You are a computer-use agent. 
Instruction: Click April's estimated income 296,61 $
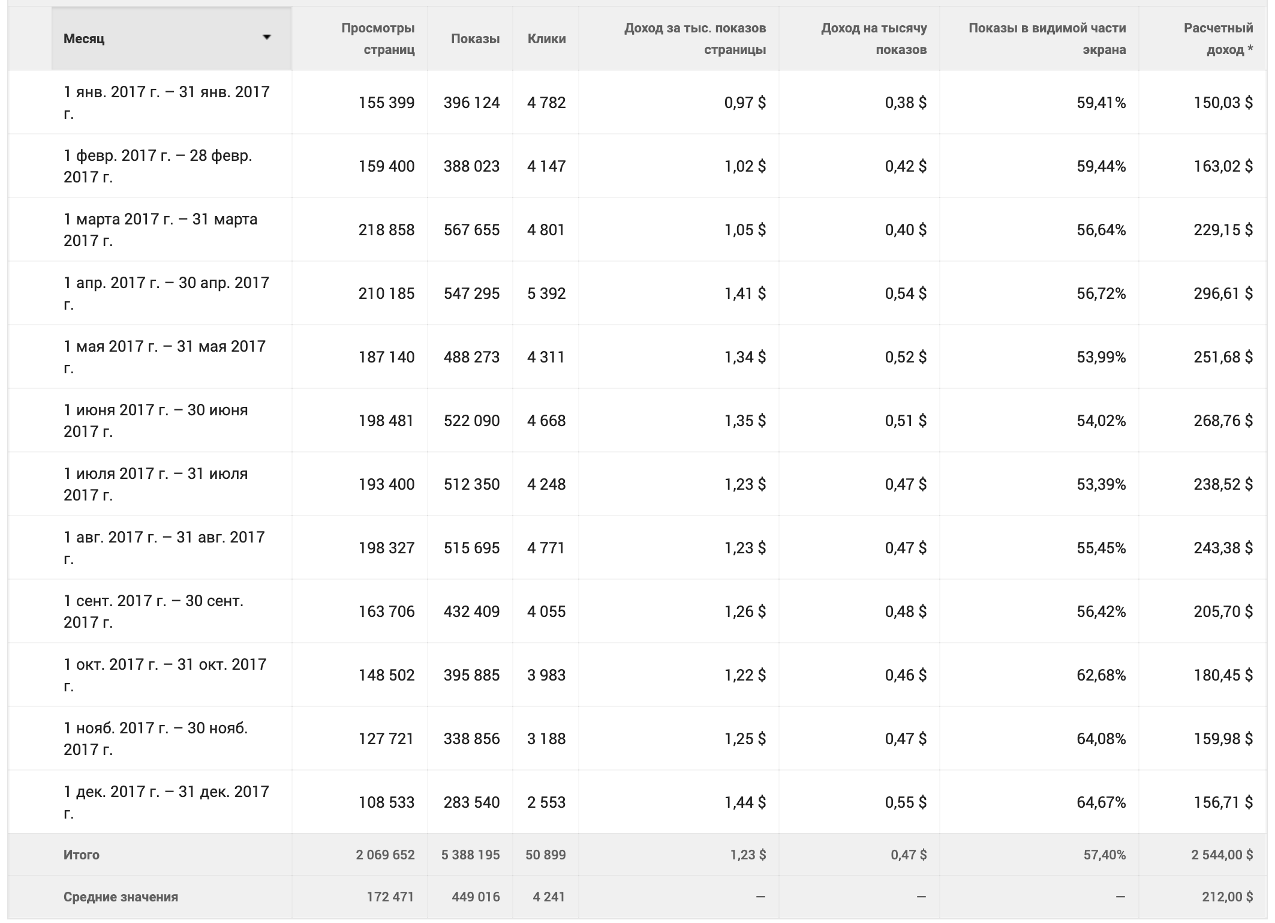(1222, 293)
